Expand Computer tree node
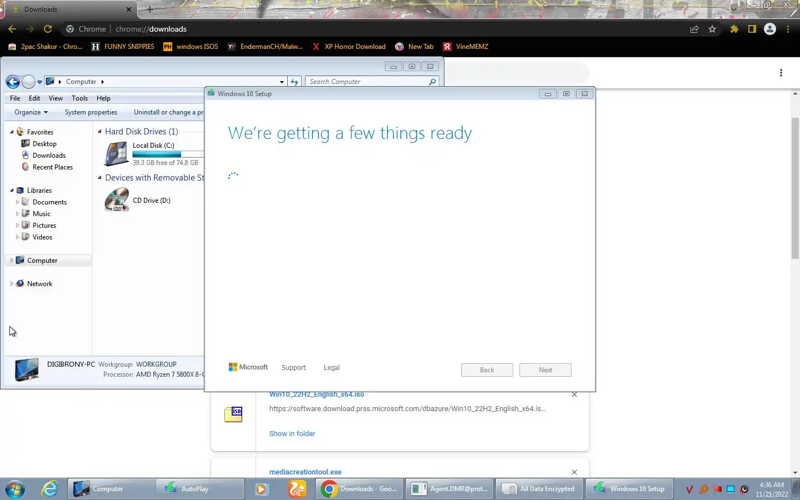 [12, 261]
